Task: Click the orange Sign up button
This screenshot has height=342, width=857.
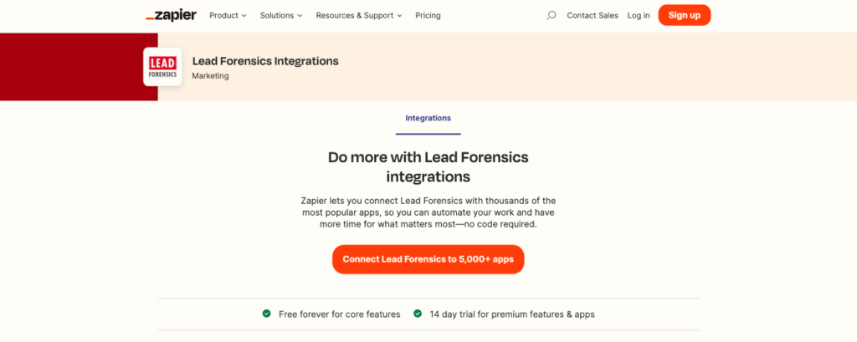Action: pyautogui.click(x=685, y=15)
